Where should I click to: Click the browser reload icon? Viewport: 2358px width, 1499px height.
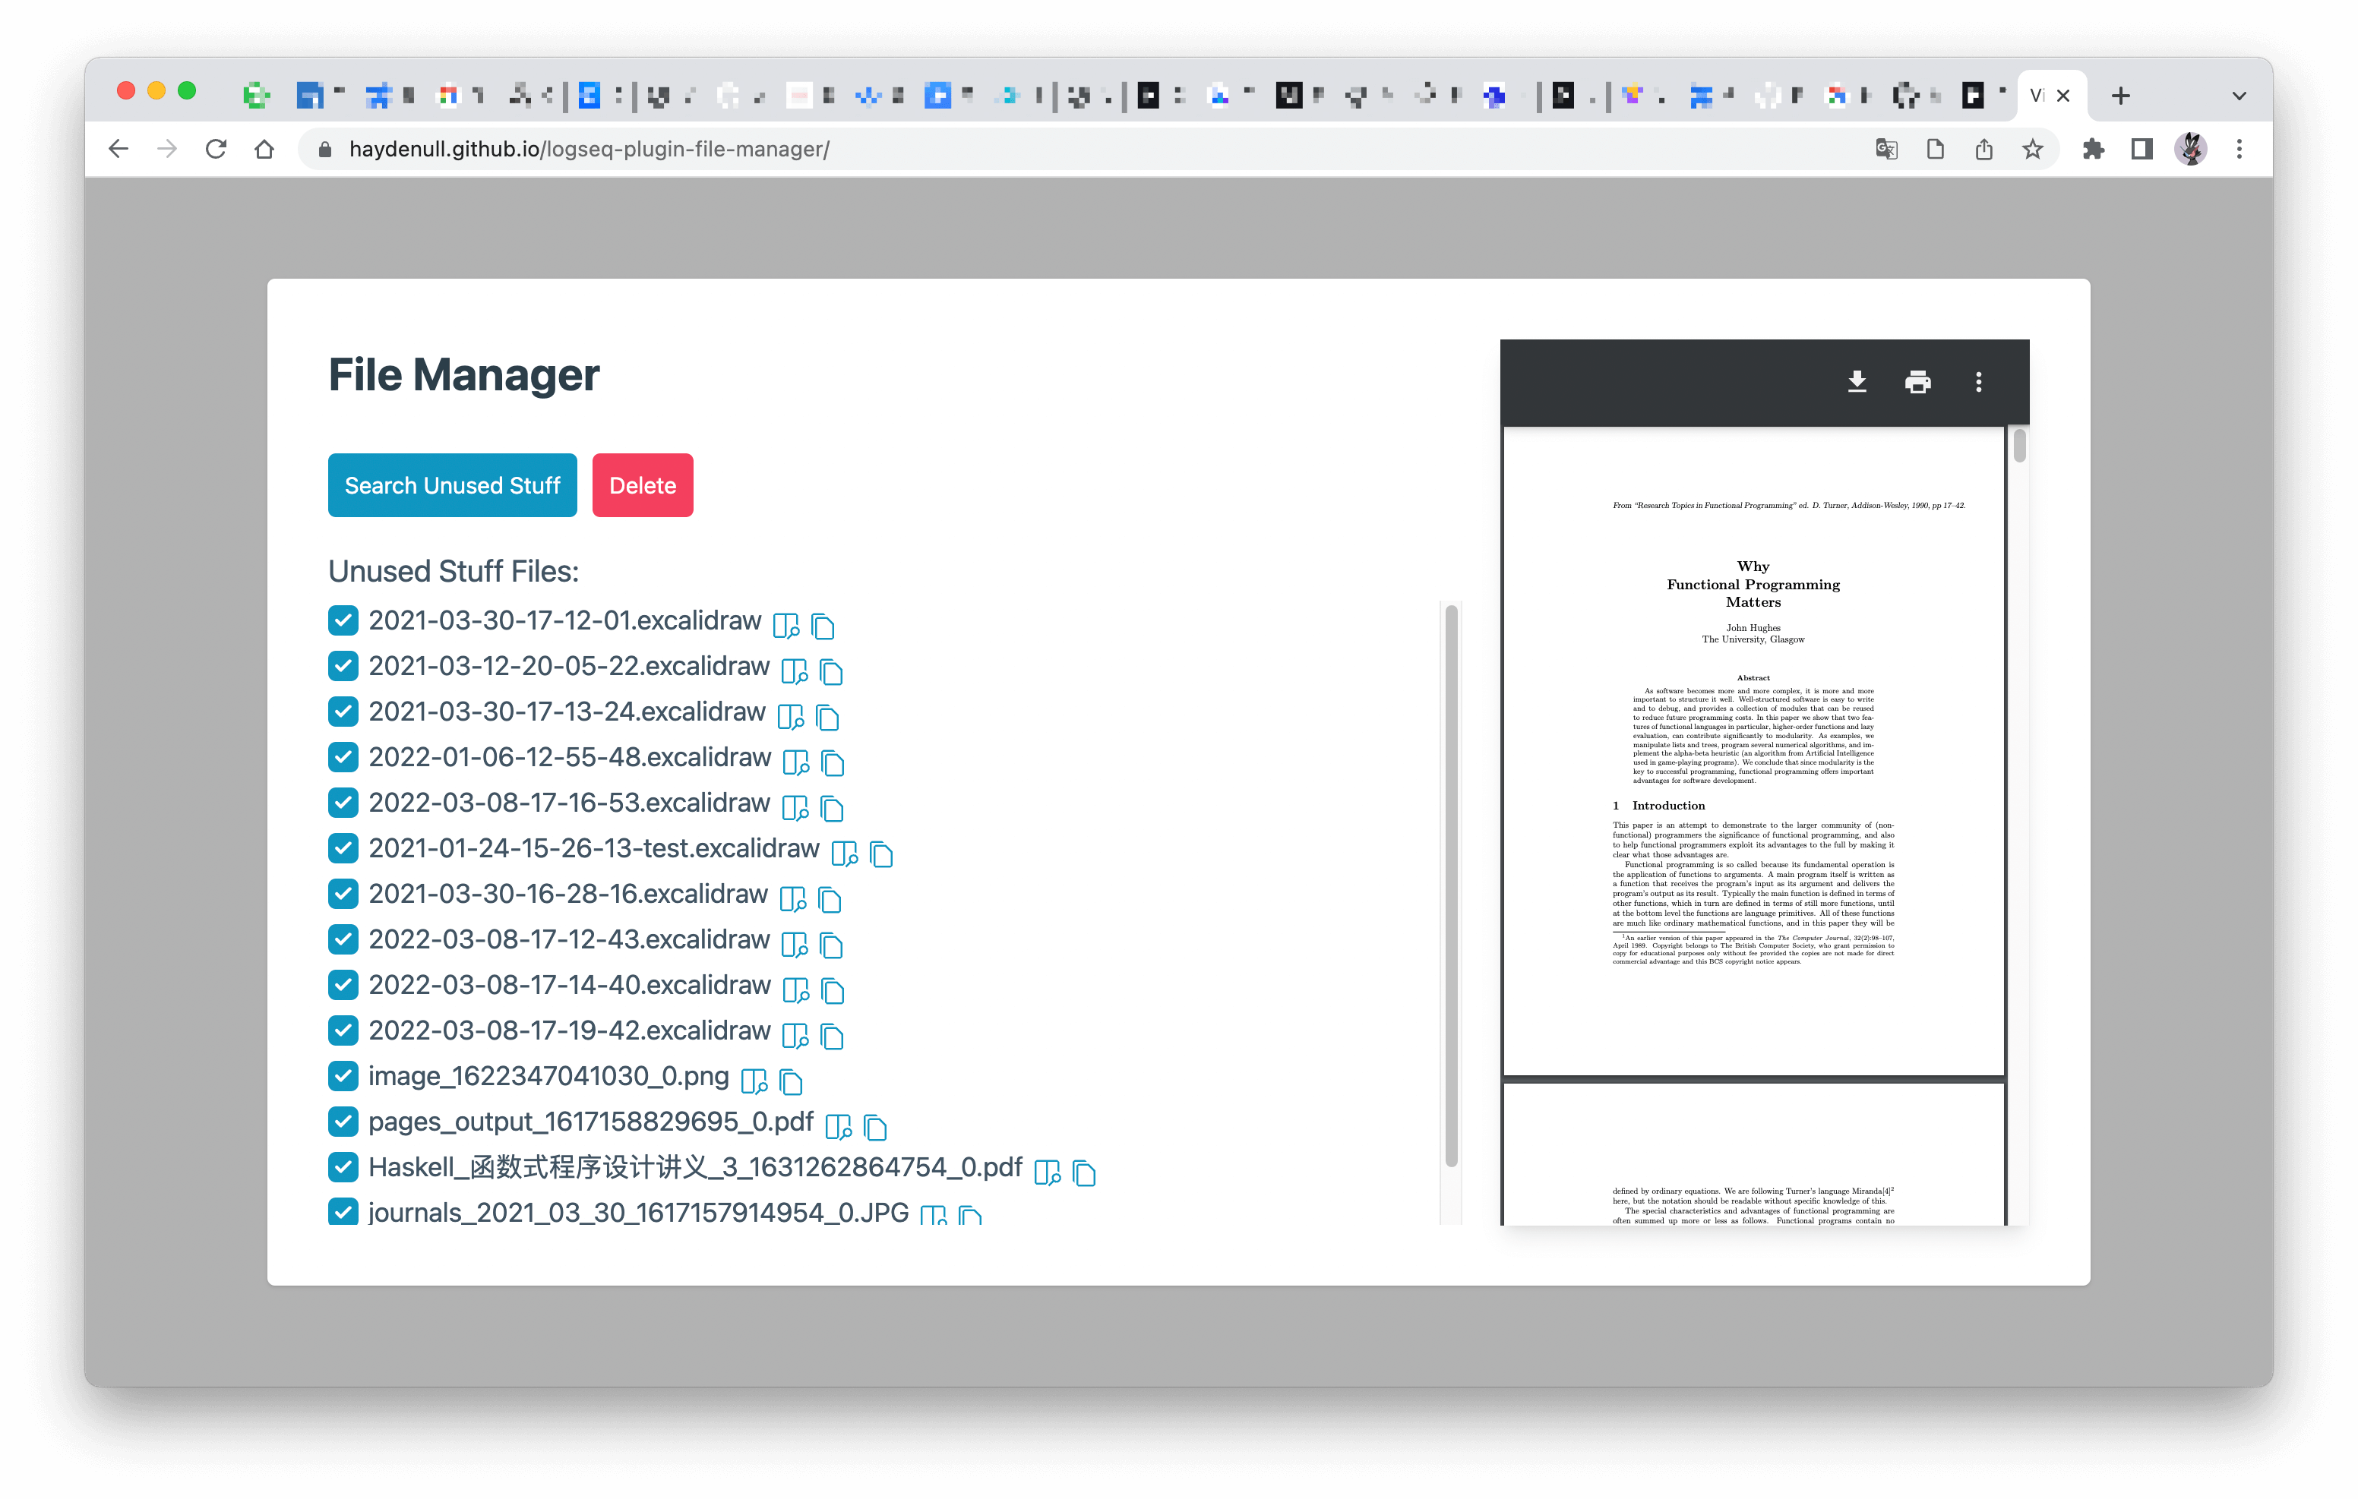(217, 149)
